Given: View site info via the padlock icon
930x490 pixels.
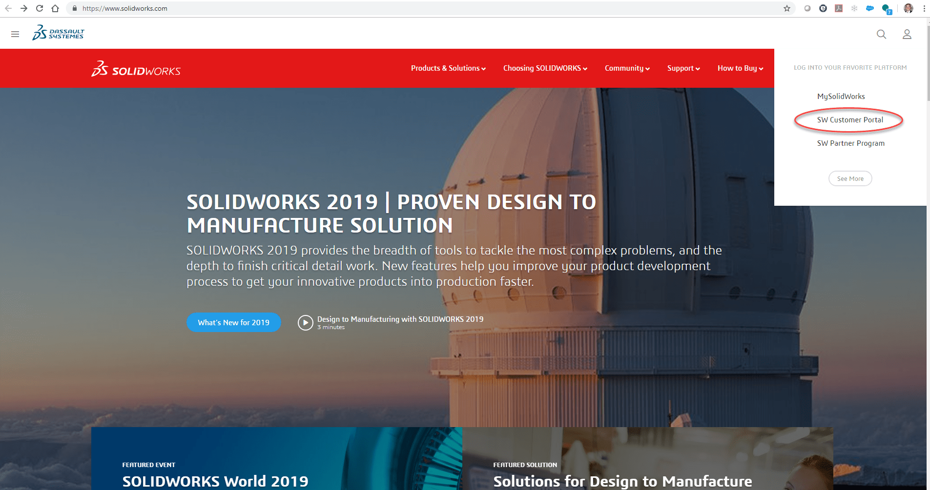Looking at the screenshot, I should [x=75, y=8].
